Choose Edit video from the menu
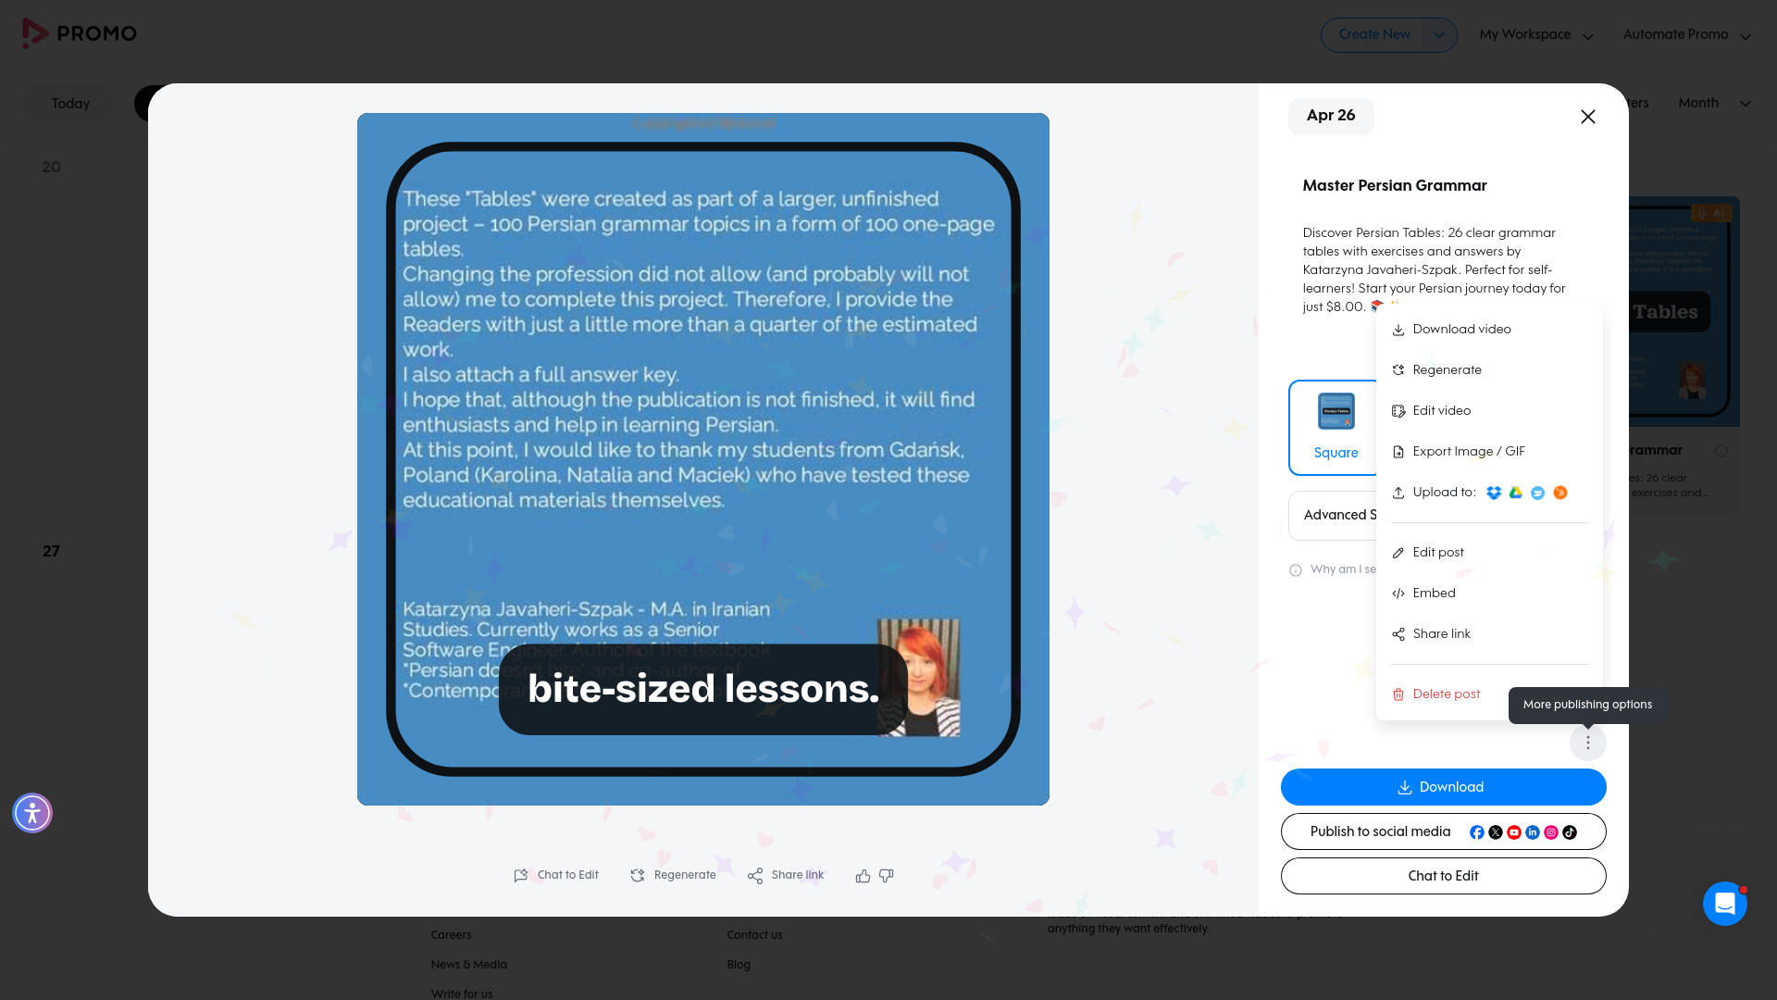This screenshot has height=1000, width=1777. tap(1440, 410)
